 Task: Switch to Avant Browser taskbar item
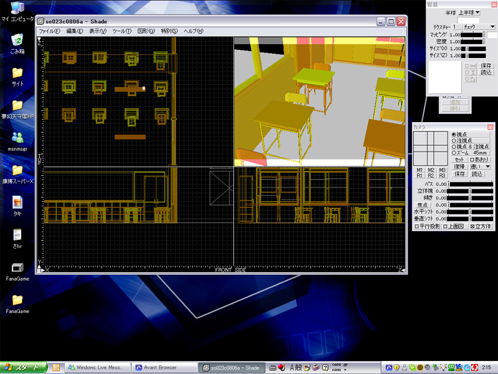[x=164, y=368]
